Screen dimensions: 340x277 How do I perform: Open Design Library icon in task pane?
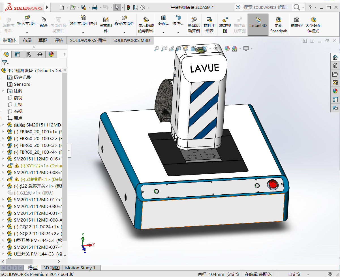(x=335, y=66)
